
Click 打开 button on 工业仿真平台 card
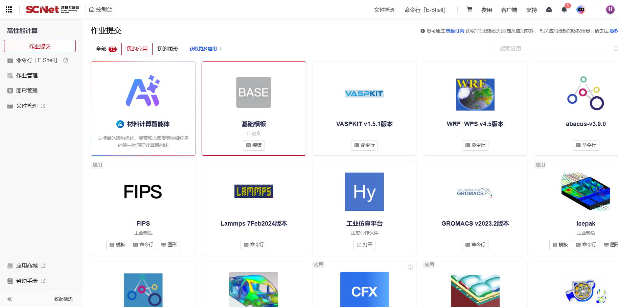[x=364, y=245]
